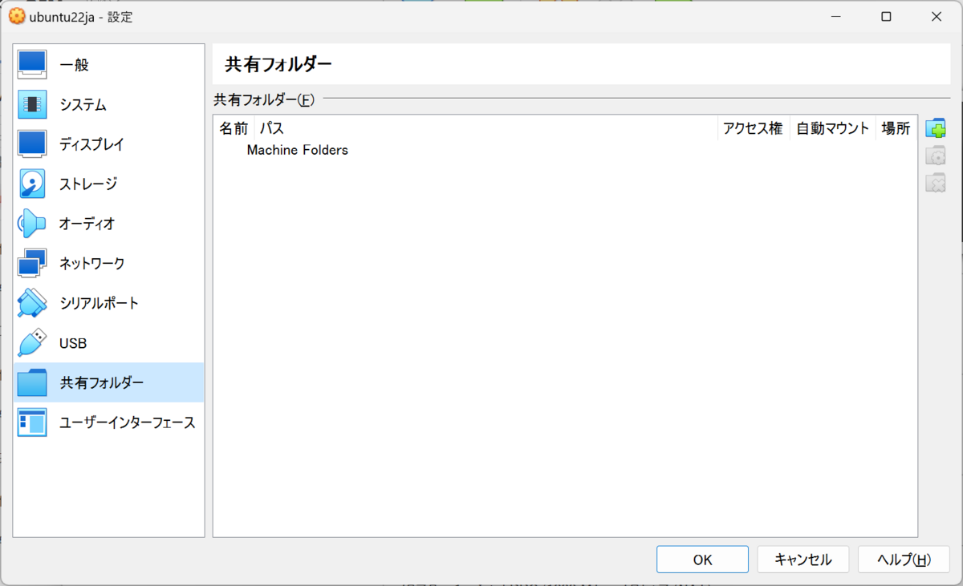Click the edit shared folder icon

click(936, 156)
